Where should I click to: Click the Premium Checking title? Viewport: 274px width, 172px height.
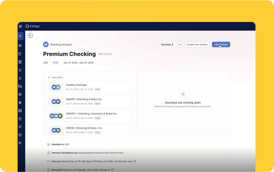[70, 54]
